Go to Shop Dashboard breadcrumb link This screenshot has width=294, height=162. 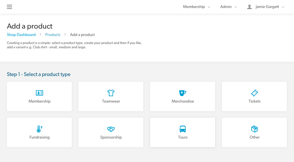[21, 35]
